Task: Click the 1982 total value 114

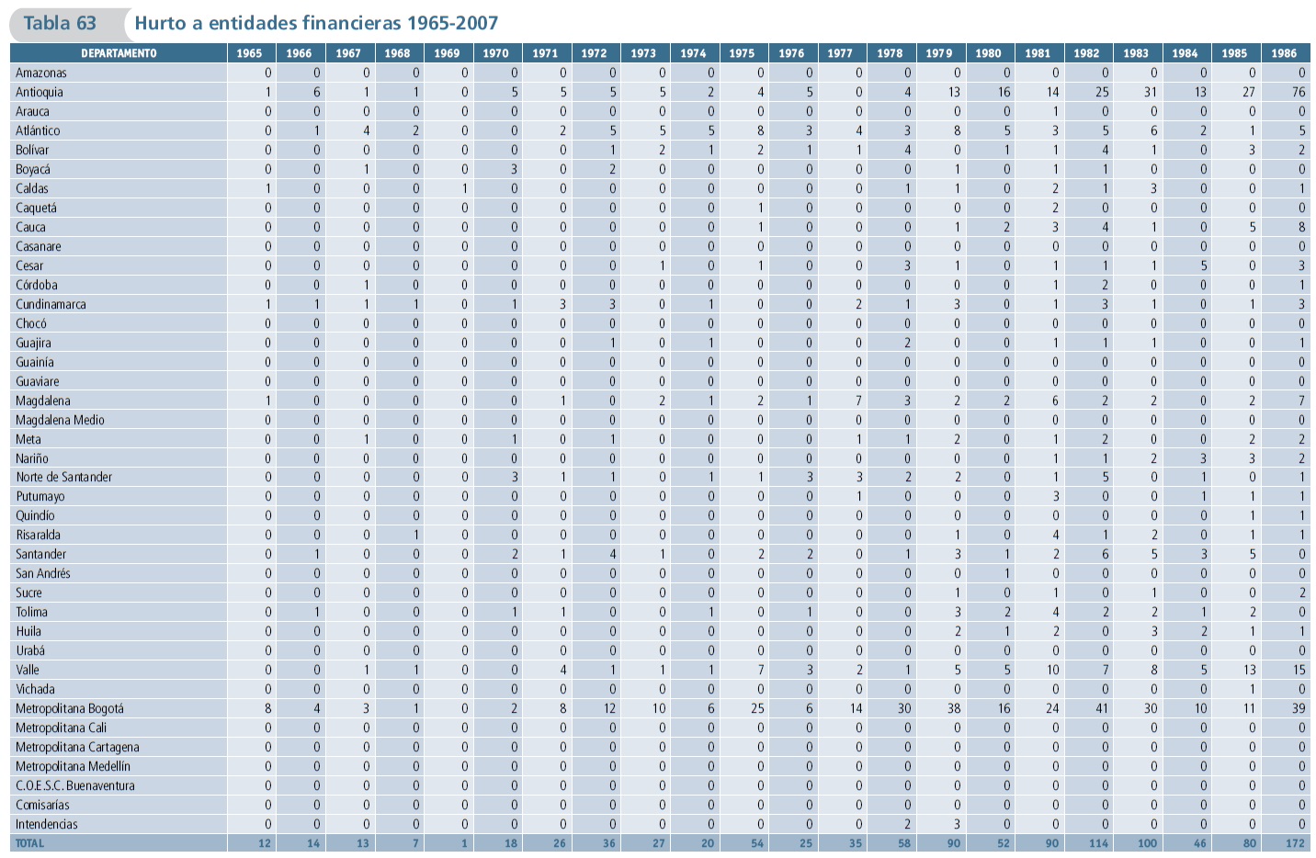Action: 1099,843
